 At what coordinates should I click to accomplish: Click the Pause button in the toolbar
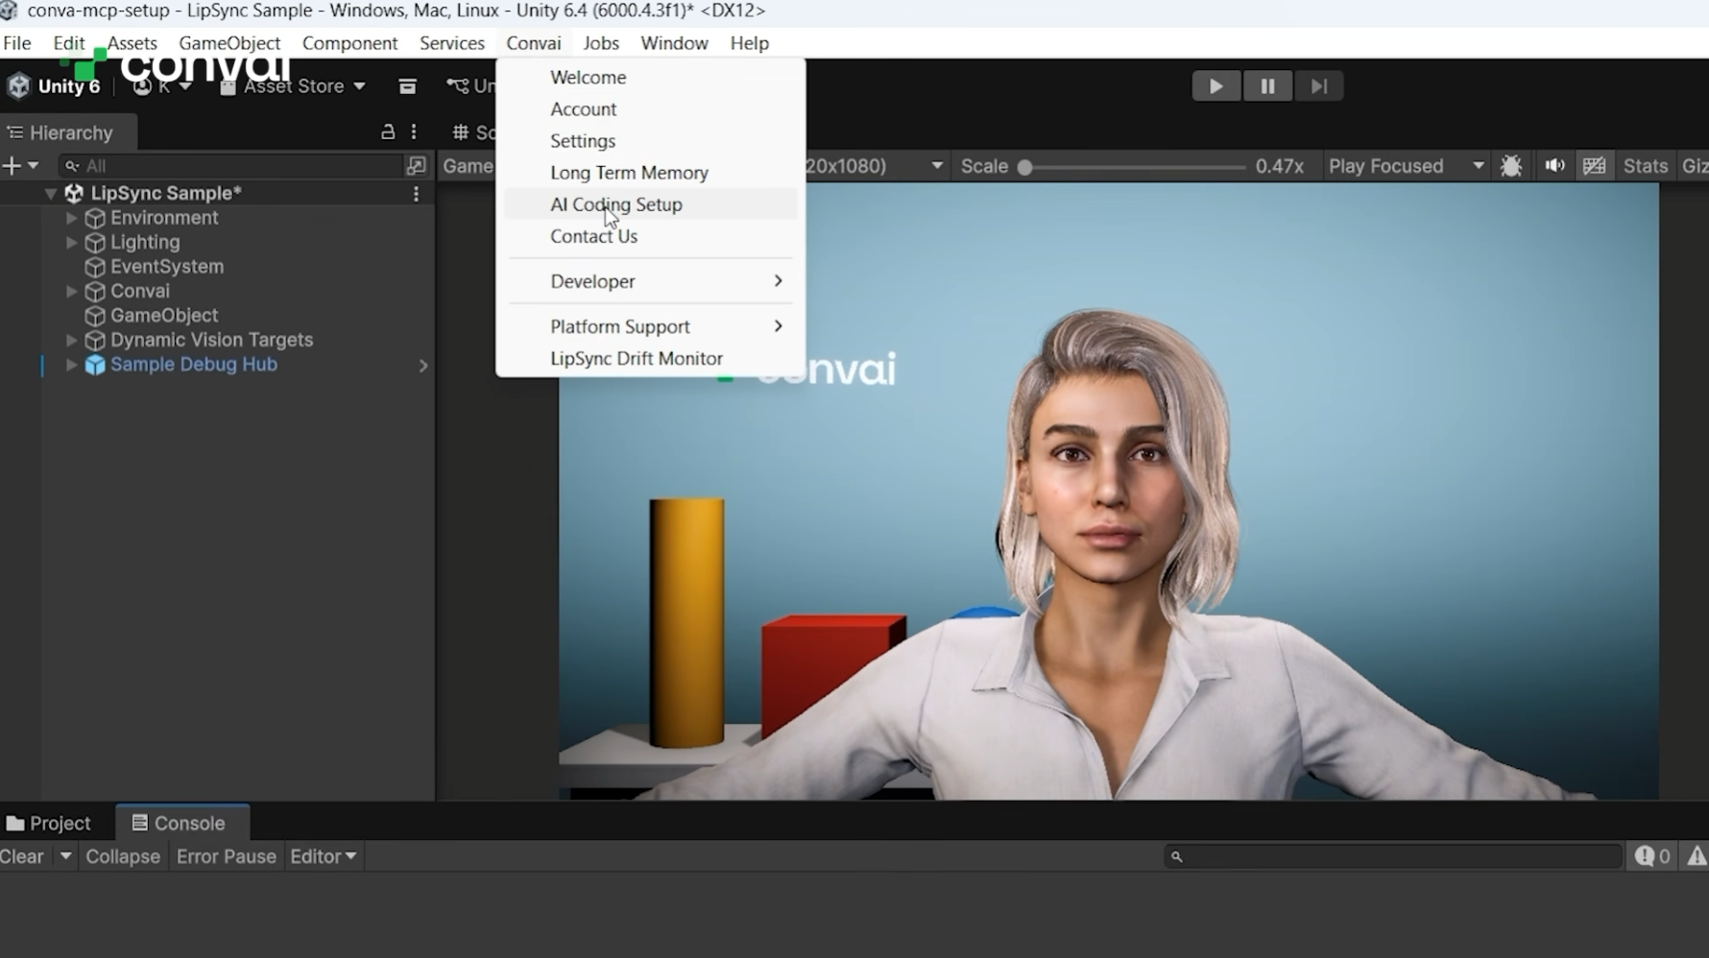[x=1267, y=86]
